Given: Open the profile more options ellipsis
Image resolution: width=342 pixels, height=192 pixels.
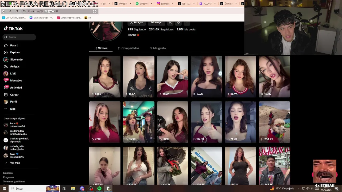Looking at the screenshot, I should click(x=187, y=22).
